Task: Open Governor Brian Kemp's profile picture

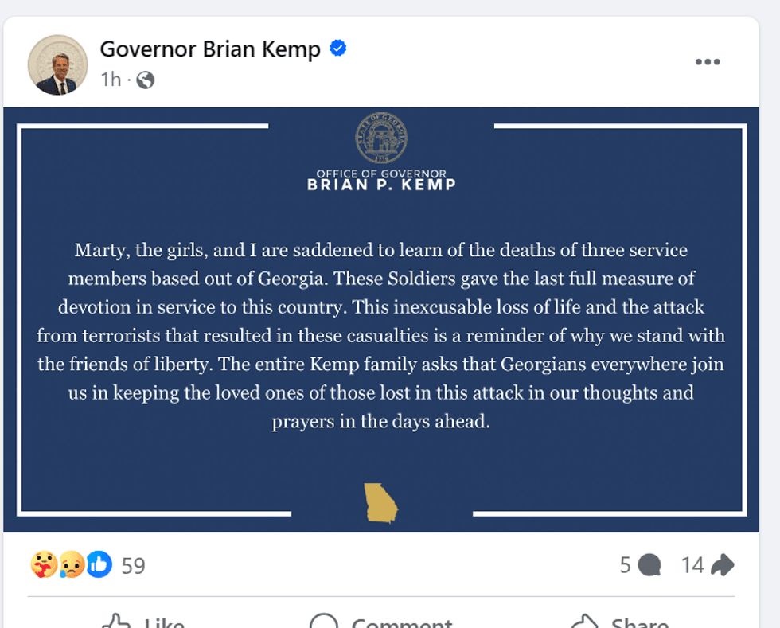Action: click(58, 64)
